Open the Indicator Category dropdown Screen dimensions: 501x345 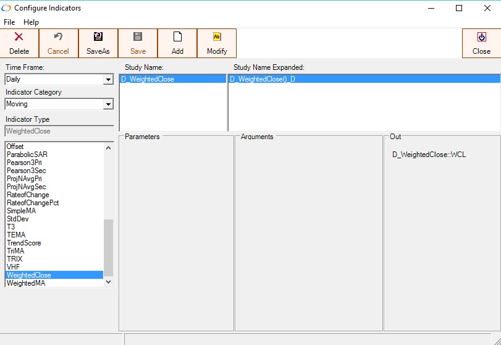pyautogui.click(x=108, y=104)
